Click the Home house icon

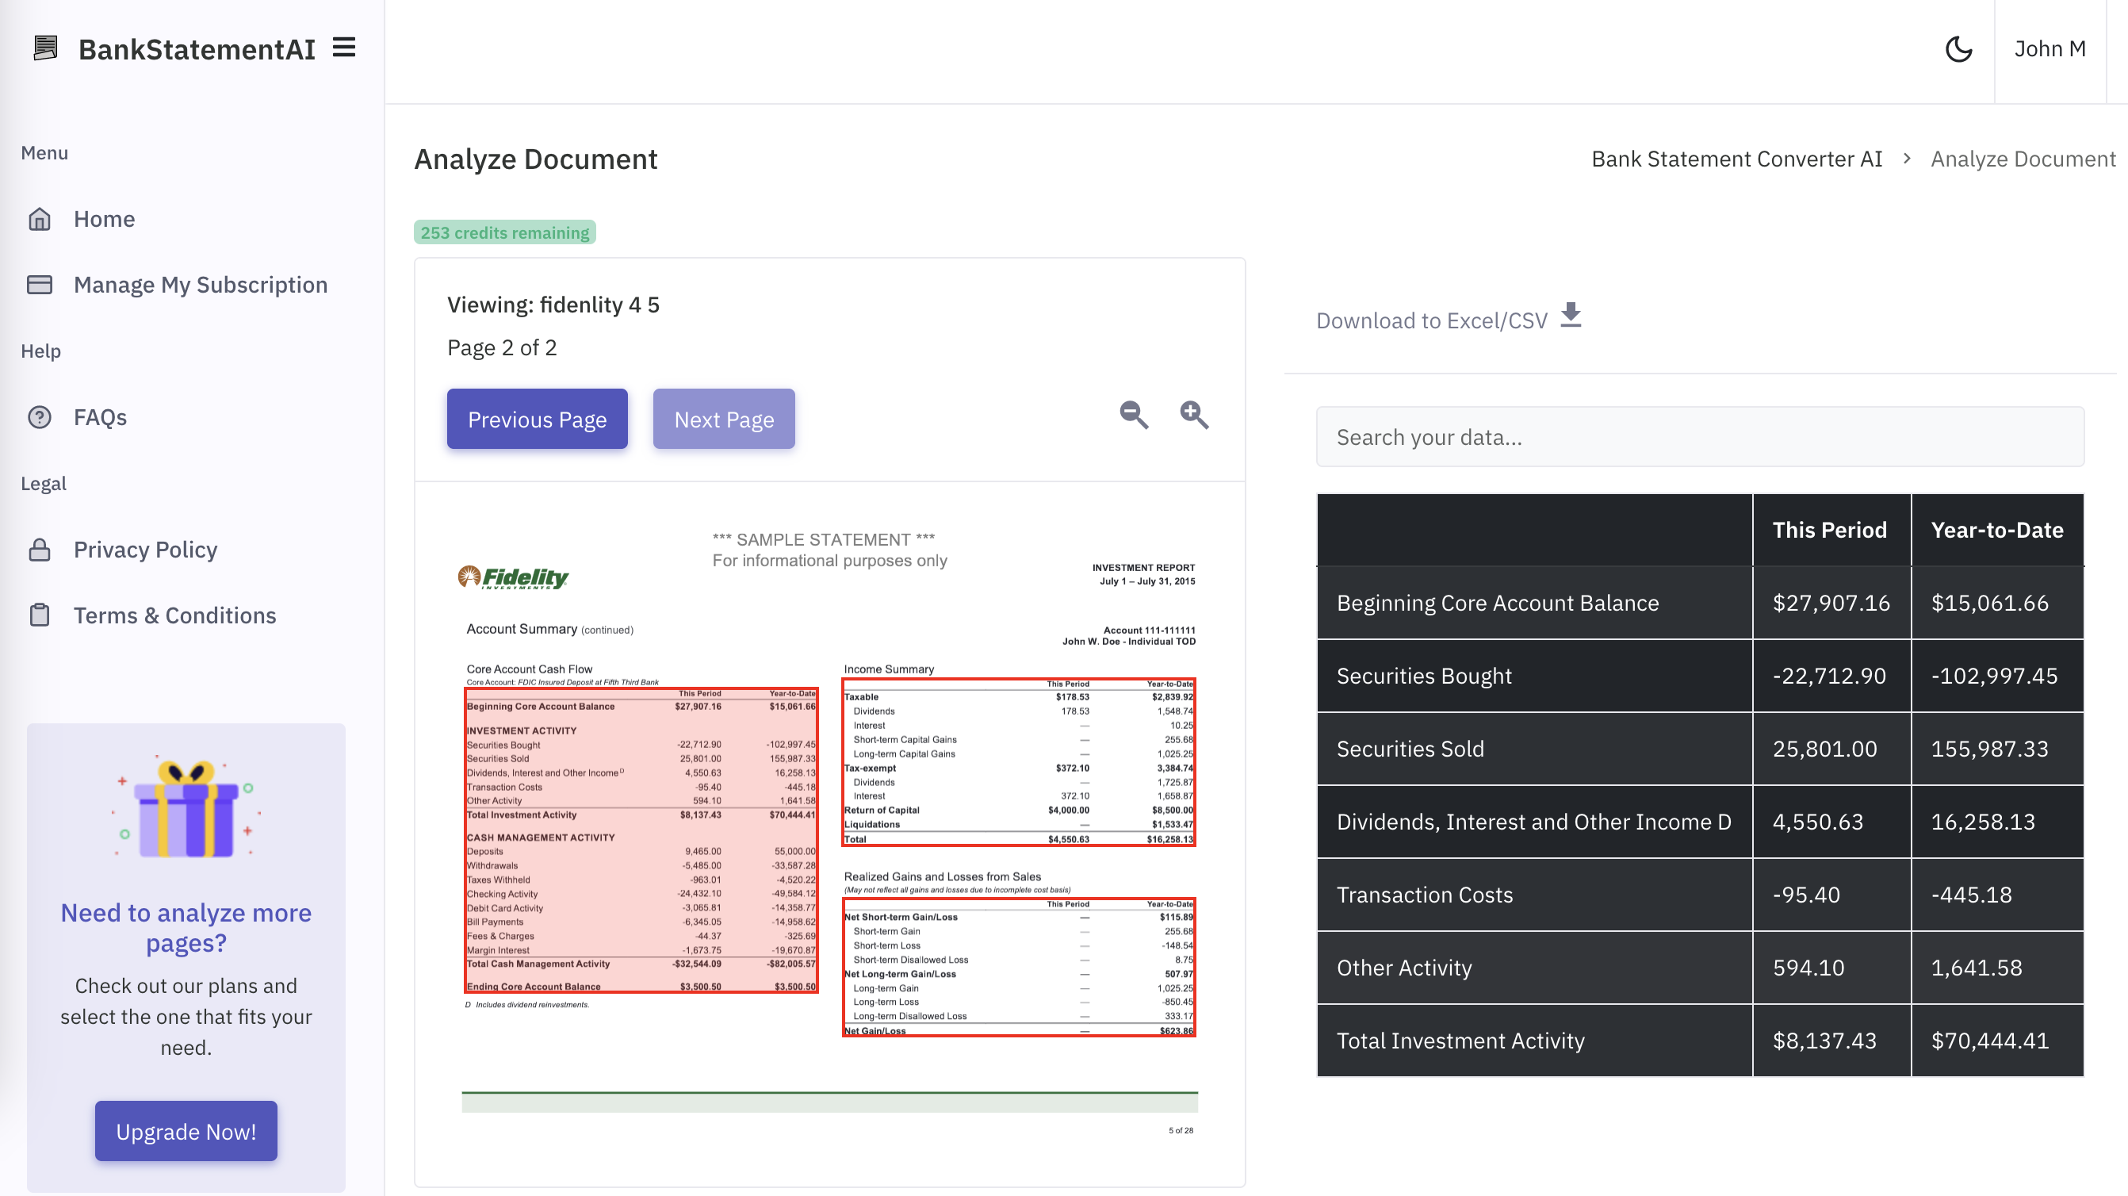(40, 219)
